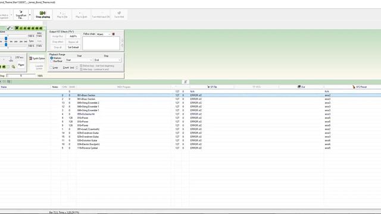Open the playback range Stop dropdown showing End
Screen dimensions: 381x214
click(107, 60)
